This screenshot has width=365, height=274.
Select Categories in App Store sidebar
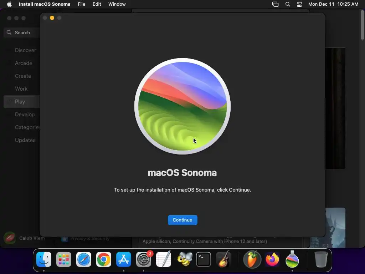tap(27, 127)
